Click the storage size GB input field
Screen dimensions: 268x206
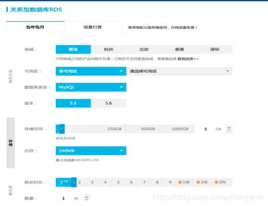(x=212, y=129)
